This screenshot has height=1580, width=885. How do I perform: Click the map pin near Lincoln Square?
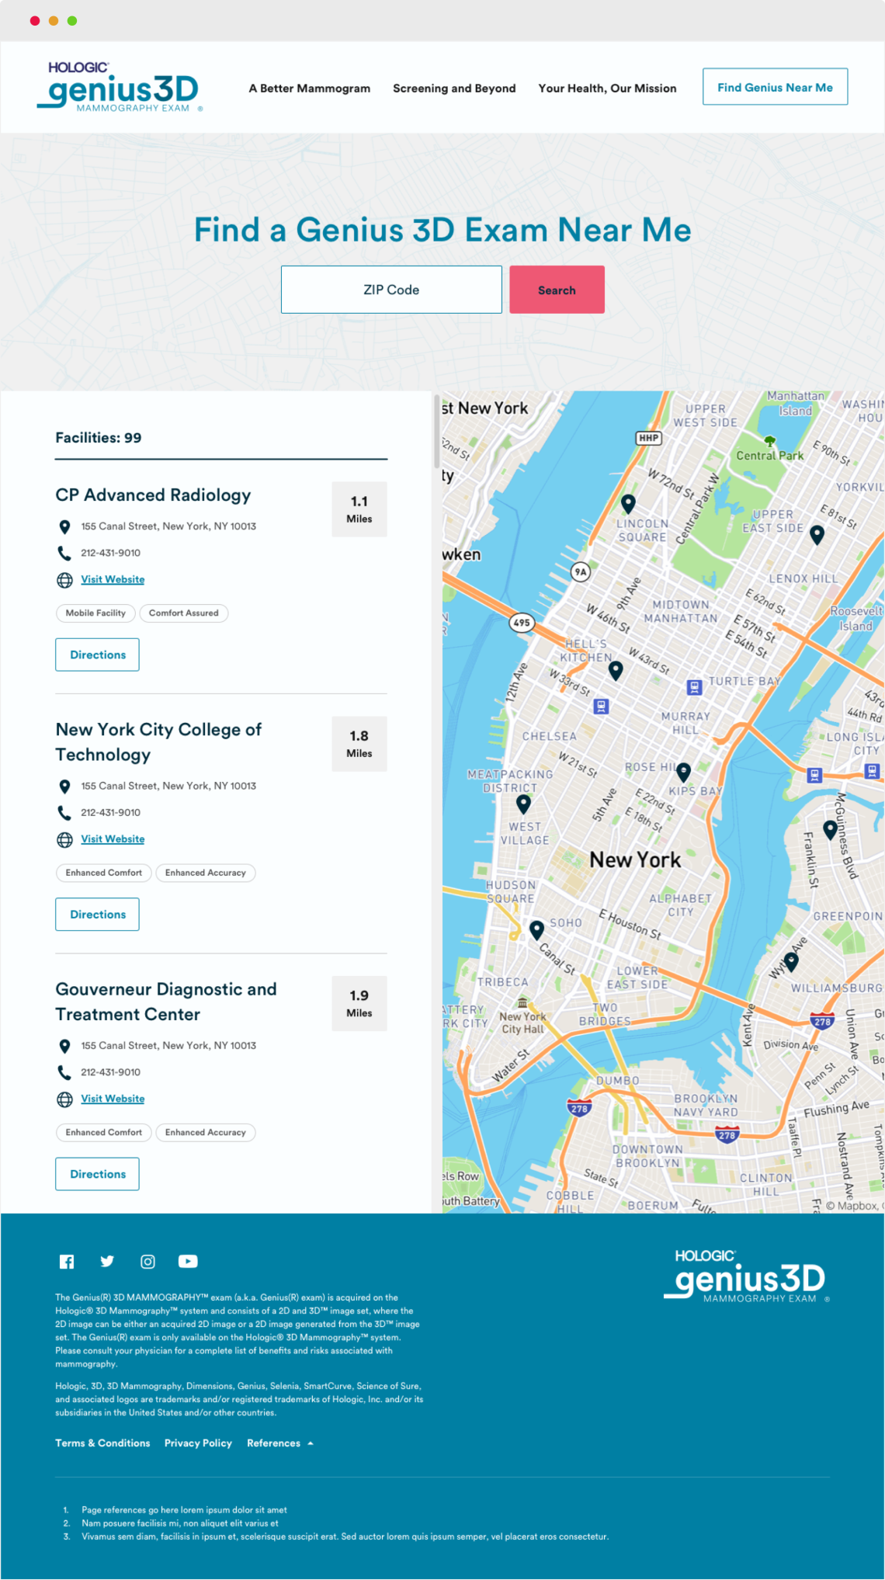[628, 503]
